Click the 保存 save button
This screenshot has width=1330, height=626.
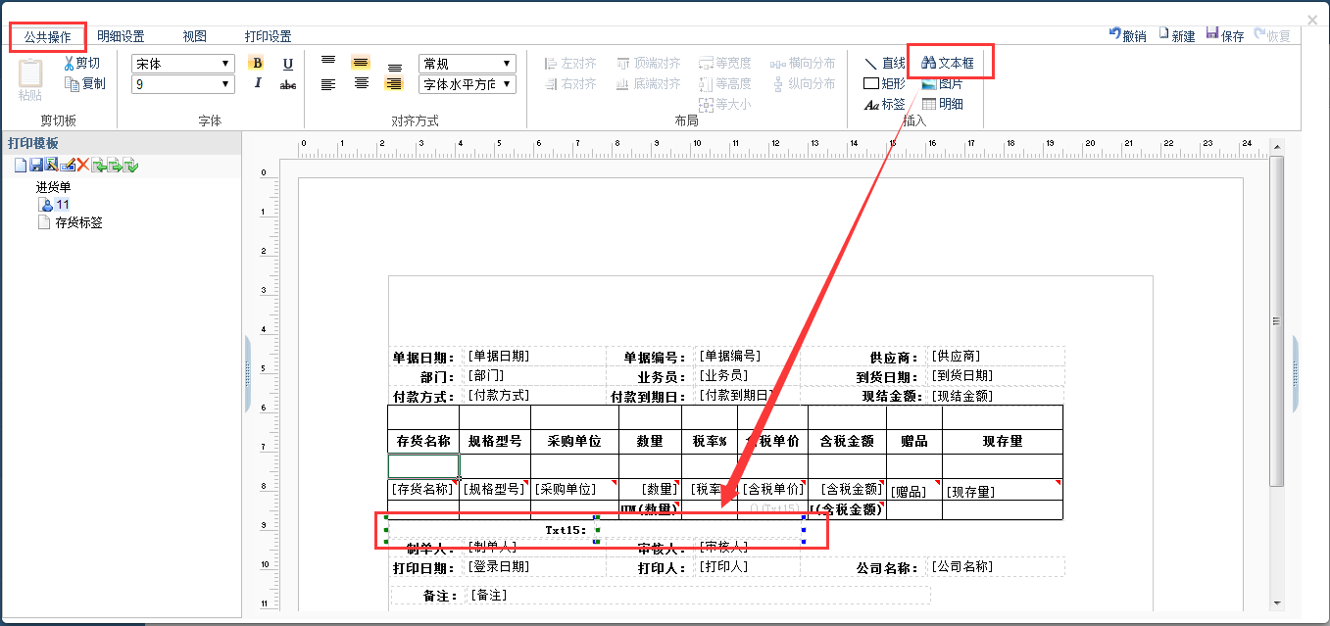pos(1224,35)
